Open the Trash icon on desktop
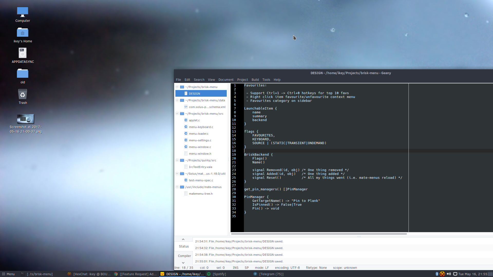The width and height of the screenshot is (493, 277). click(x=23, y=97)
